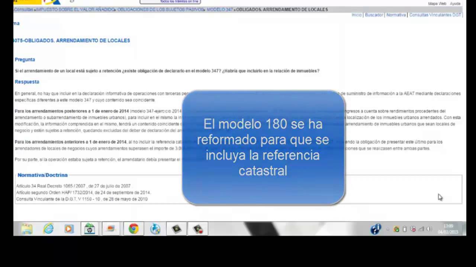Select the Normativa navigation link
Viewport: 476px width, 267px height.
[x=396, y=15]
